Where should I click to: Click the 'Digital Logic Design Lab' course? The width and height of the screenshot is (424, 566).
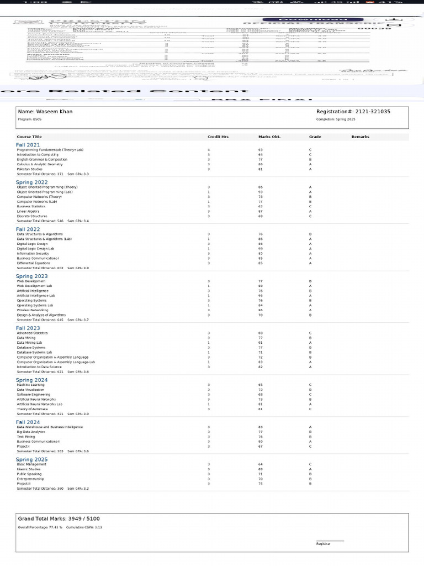pyautogui.click(x=35, y=249)
